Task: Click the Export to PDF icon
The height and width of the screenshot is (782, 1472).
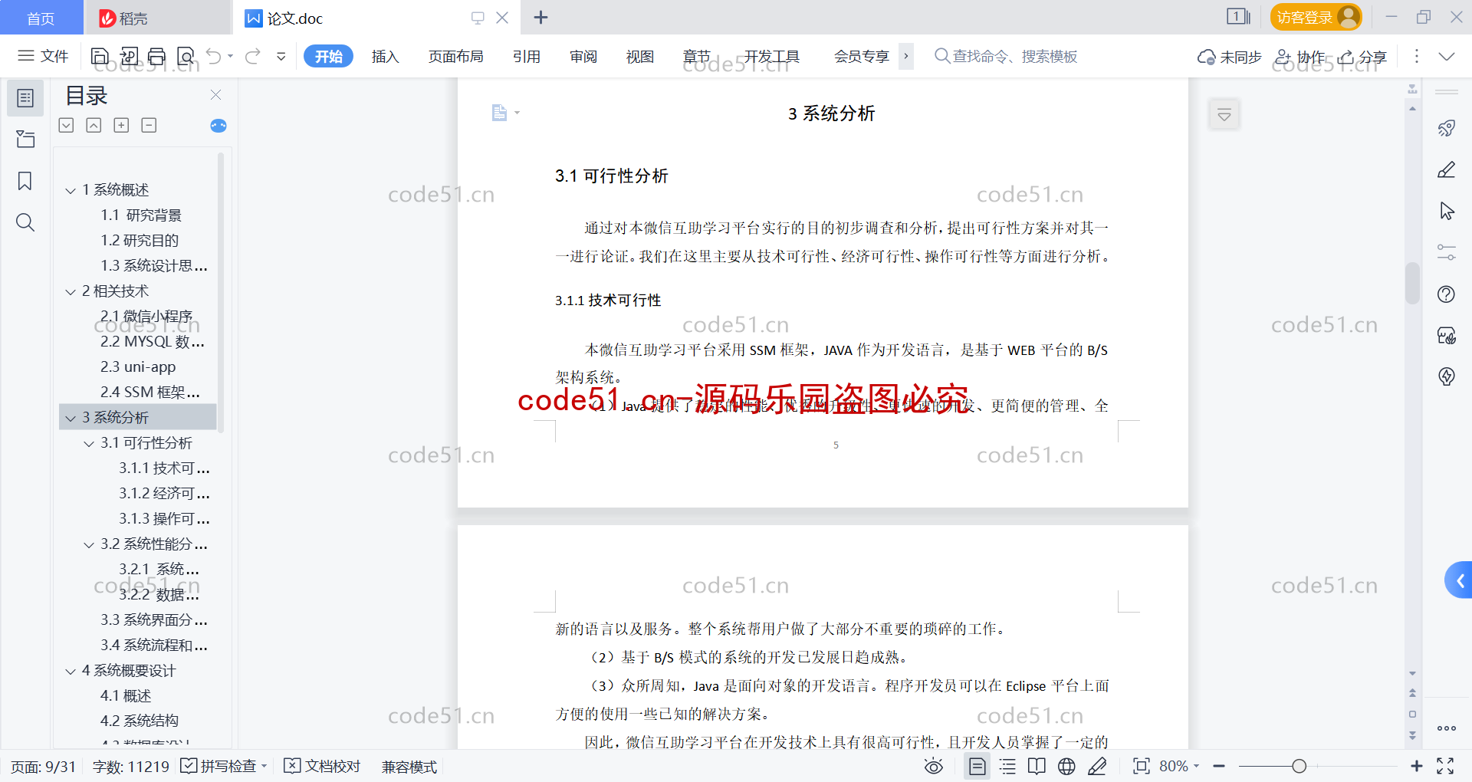Action: pos(129,56)
